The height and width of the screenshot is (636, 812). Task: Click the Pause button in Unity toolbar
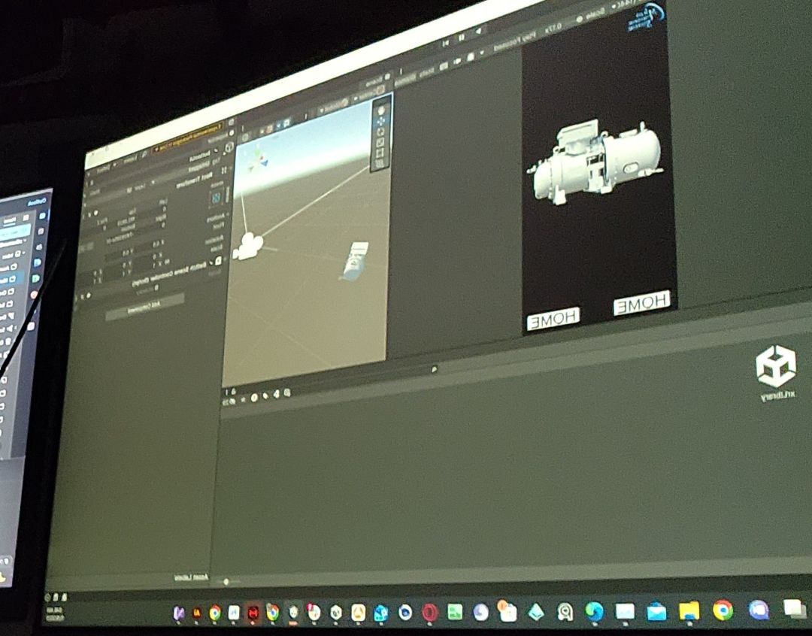(461, 38)
